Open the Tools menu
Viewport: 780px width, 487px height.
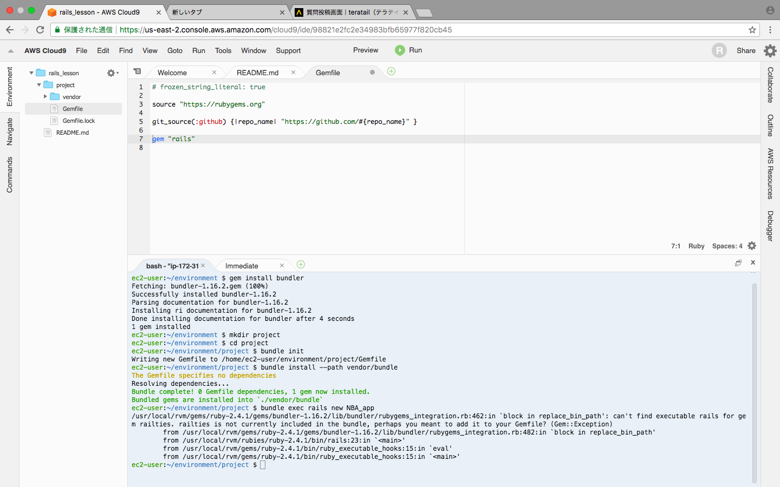point(223,50)
